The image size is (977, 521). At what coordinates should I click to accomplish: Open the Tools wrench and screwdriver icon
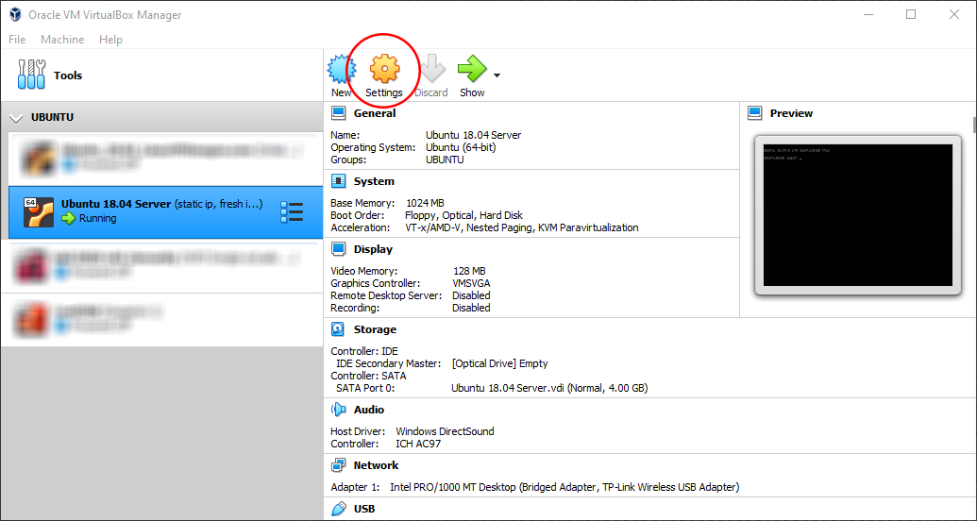[x=31, y=75]
